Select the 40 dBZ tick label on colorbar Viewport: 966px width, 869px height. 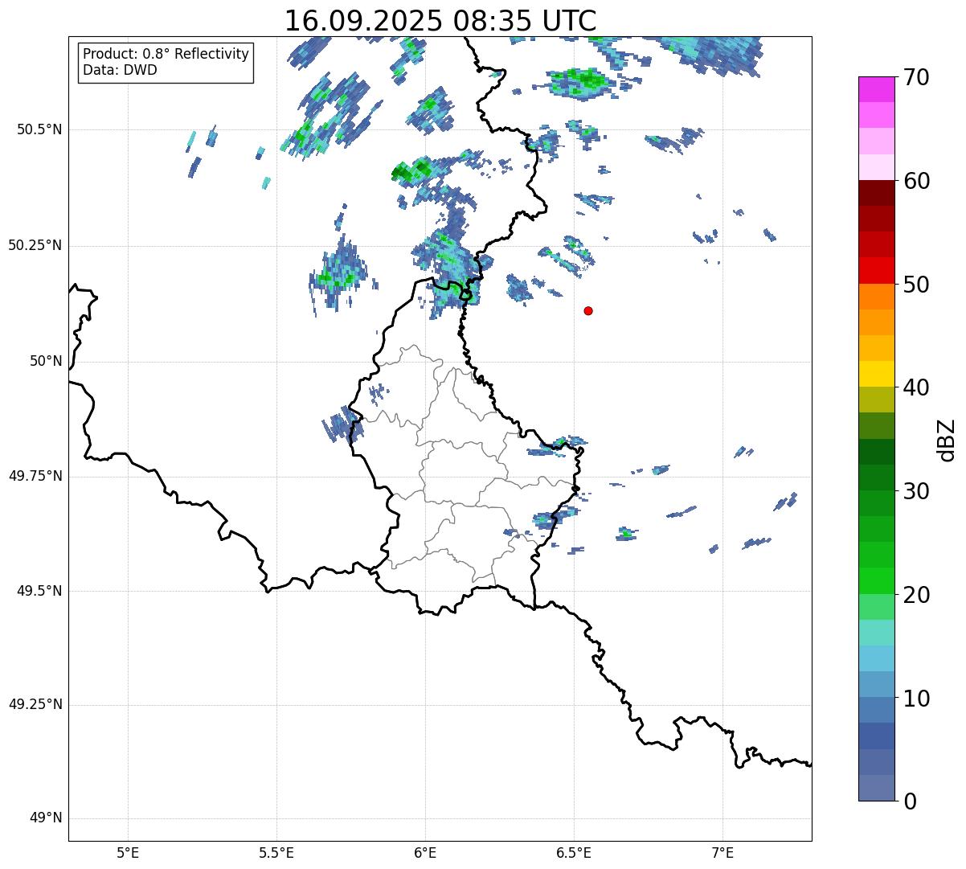(916, 387)
